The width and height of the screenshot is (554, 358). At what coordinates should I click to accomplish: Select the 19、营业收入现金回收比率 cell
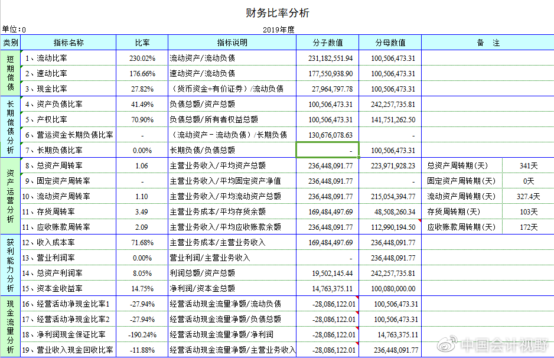click(x=68, y=350)
